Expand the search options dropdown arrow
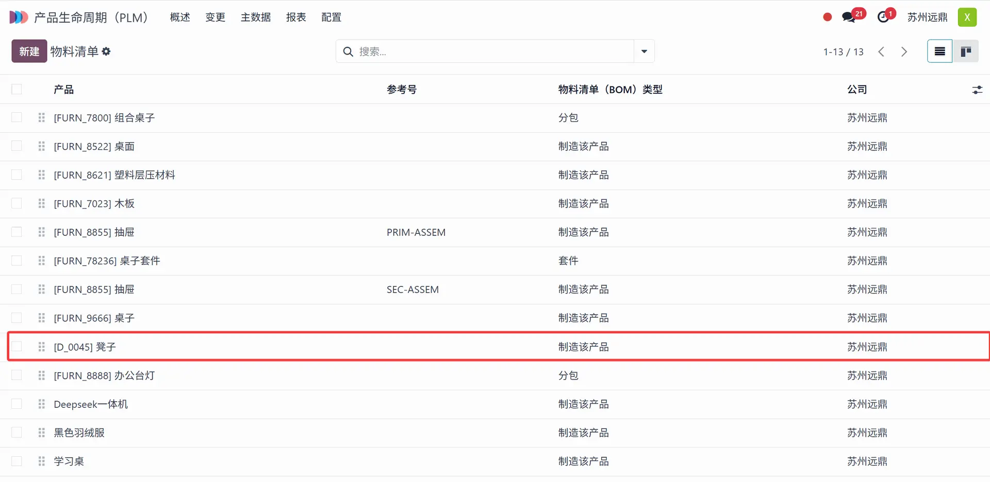Viewport: 990px width, 482px height. [x=644, y=51]
